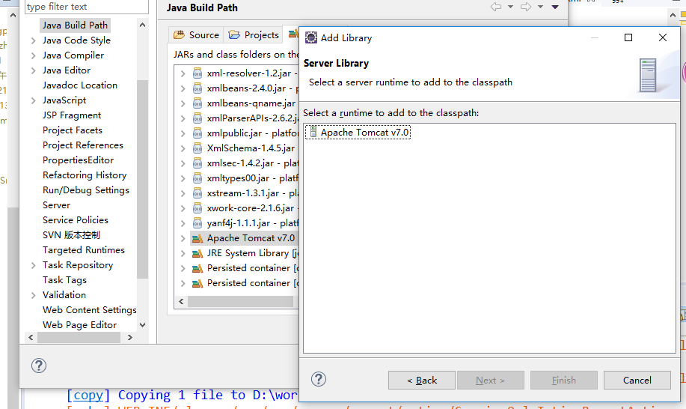This screenshot has width=686, height=409.
Task: Select Project Facets in properties tree
Action: [x=72, y=130]
